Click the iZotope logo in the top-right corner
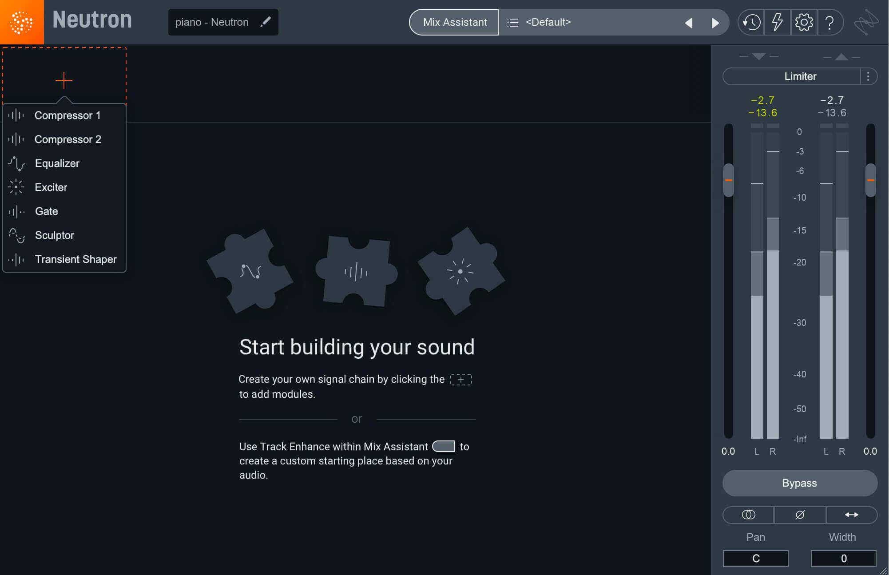 (866, 22)
